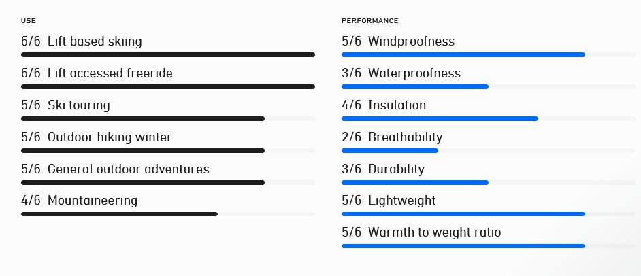Click the Lift accessed freeride rating bar
This screenshot has width=641, height=276.
pos(167,86)
